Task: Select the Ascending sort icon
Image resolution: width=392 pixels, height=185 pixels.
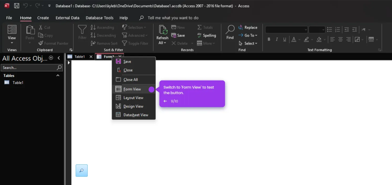Action: (93, 27)
